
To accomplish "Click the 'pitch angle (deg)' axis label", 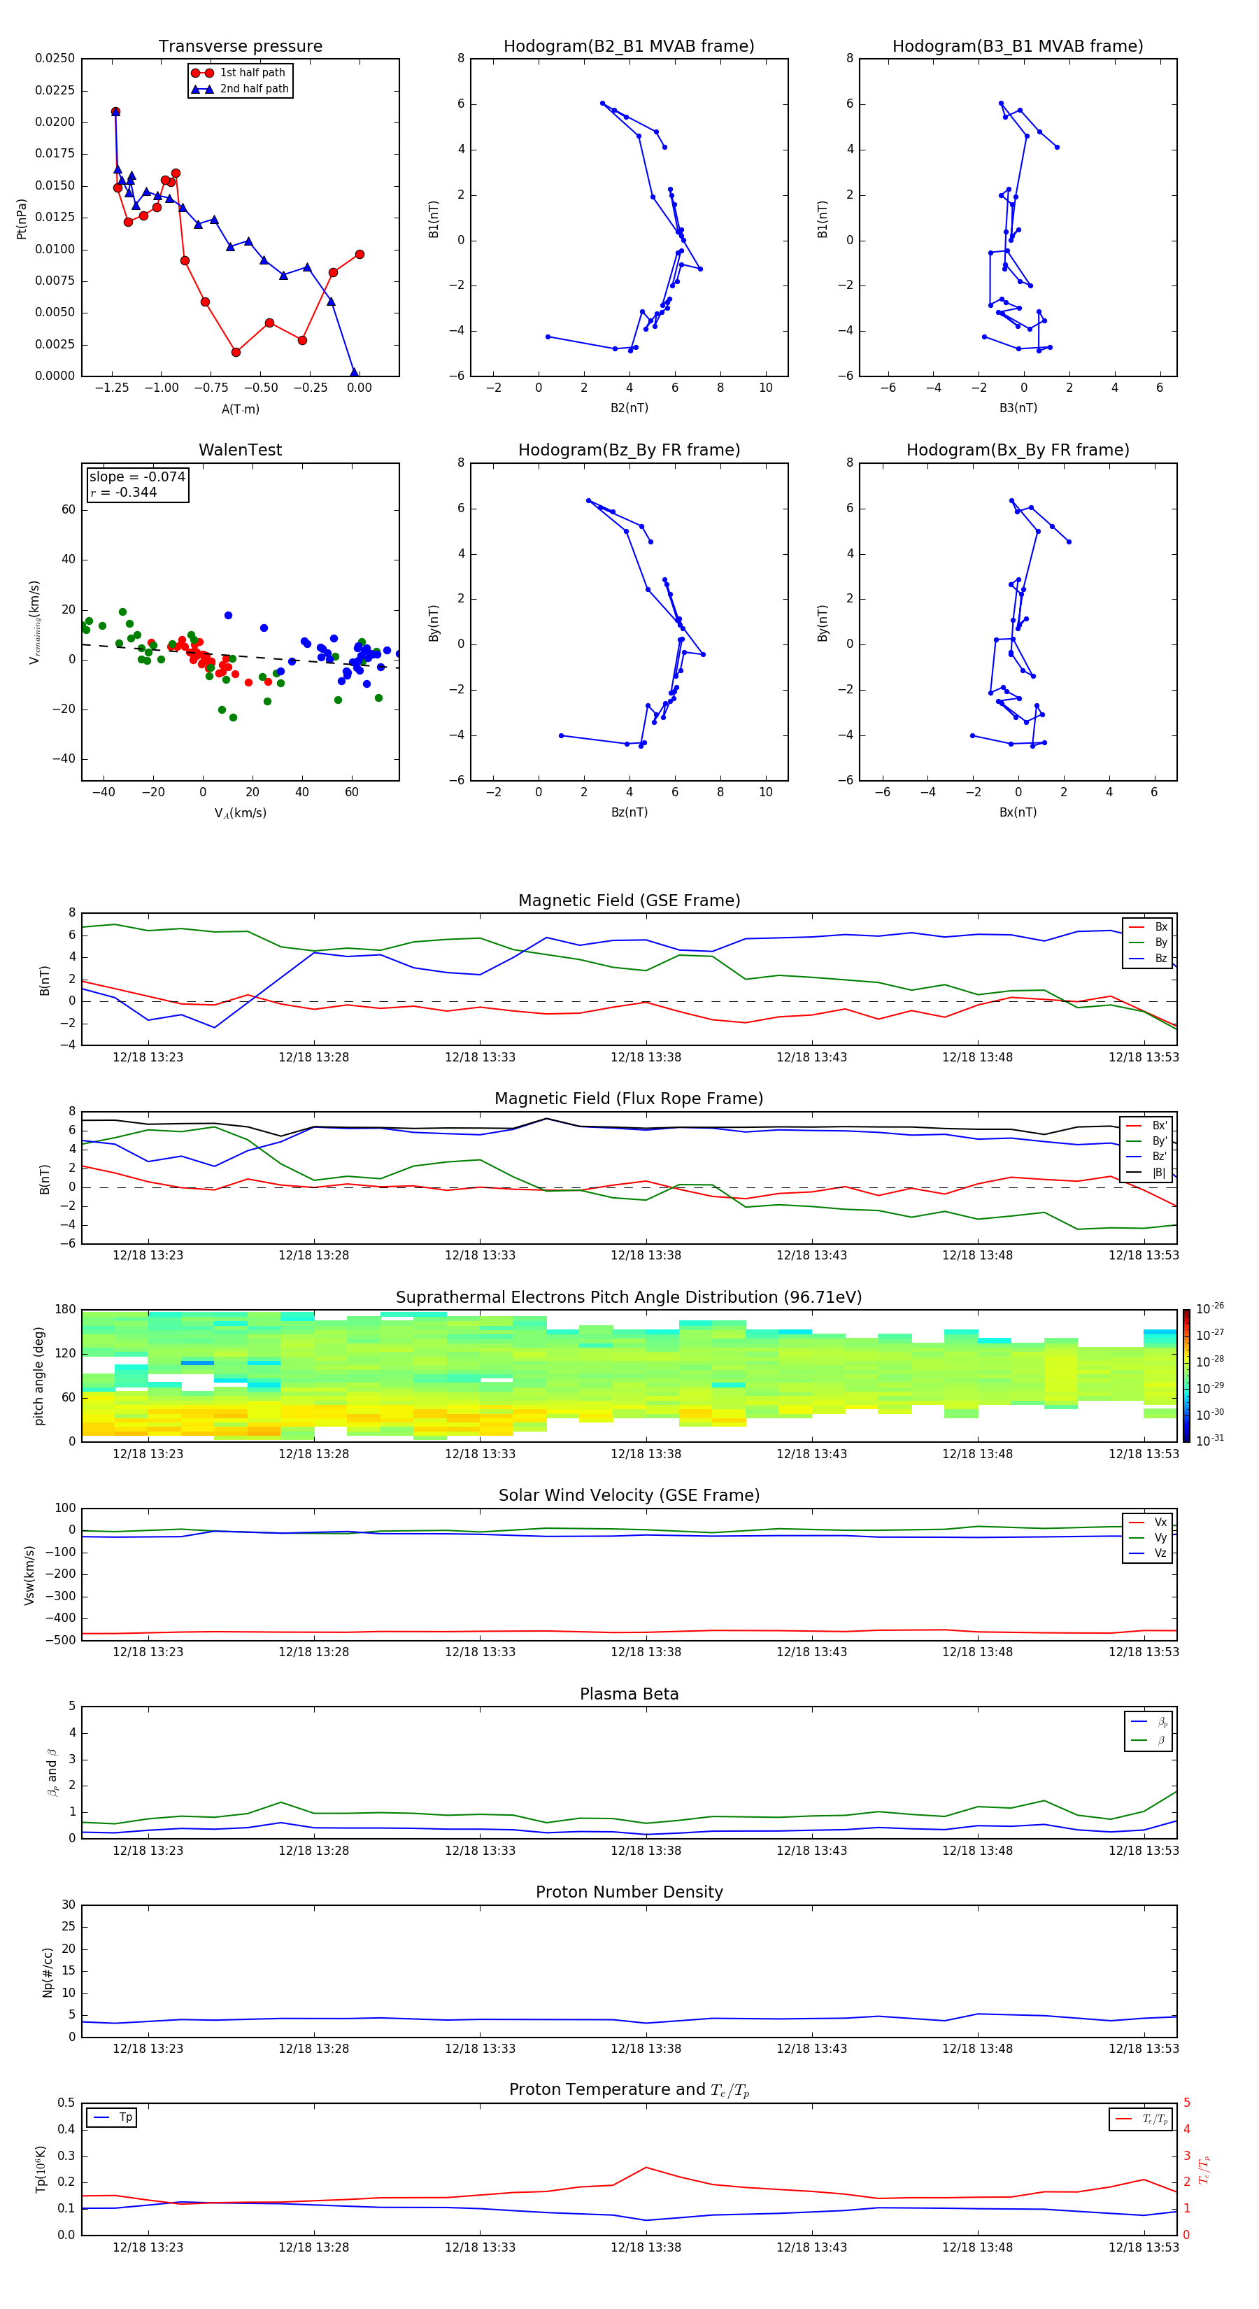I will pyautogui.click(x=38, y=1376).
